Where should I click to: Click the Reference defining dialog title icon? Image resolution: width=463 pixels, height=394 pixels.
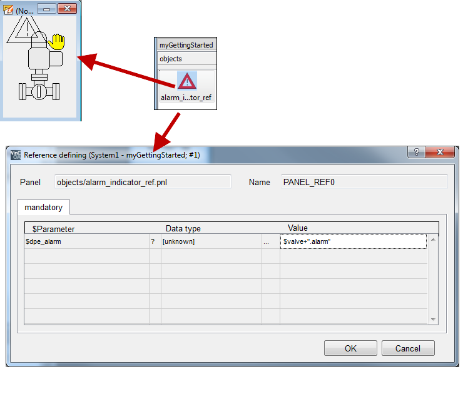tap(16, 154)
